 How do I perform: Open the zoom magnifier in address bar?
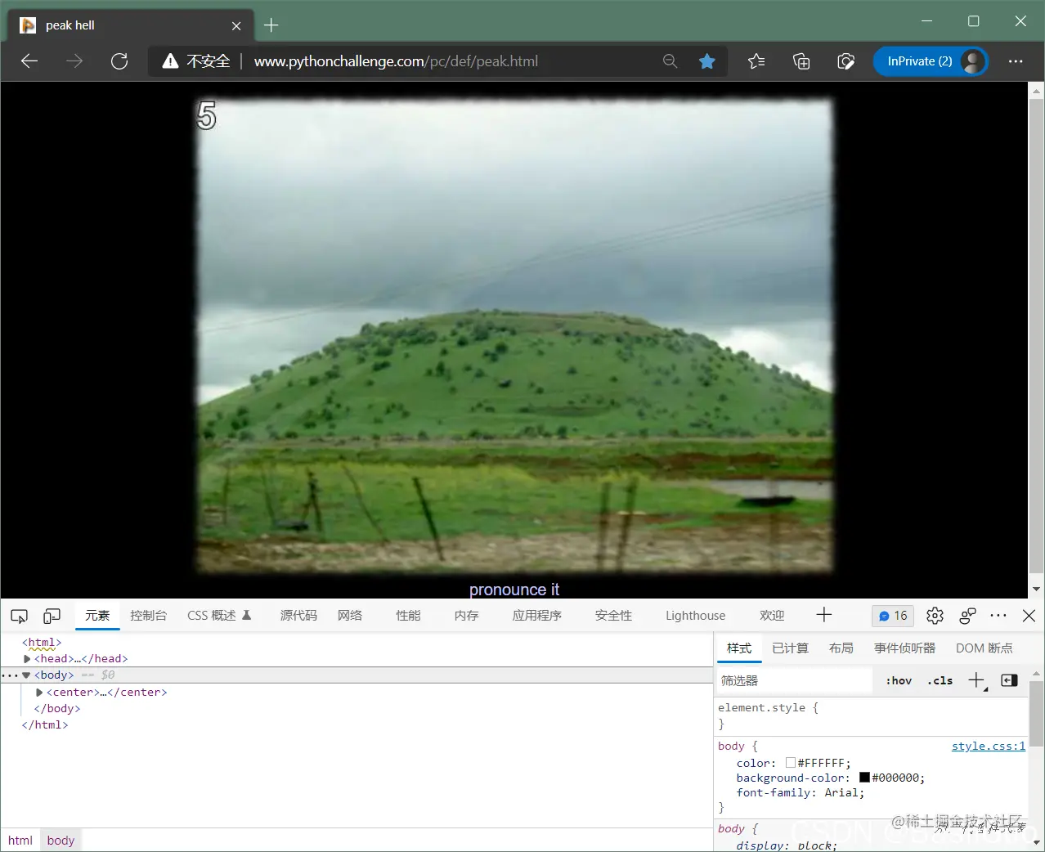[670, 61]
